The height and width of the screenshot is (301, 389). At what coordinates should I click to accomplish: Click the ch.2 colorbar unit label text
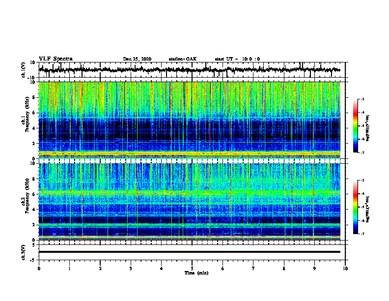[x=368, y=209]
